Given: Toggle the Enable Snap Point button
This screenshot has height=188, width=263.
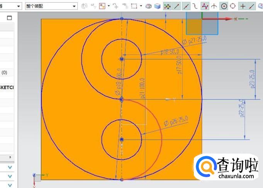Looking at the screenshot, I should click(x=167, y=6).
